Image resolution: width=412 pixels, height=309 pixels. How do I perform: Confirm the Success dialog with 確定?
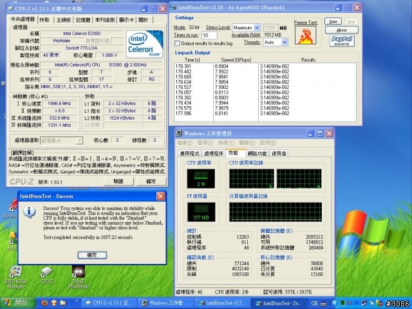pyautogui.click(x=92, y=256)
